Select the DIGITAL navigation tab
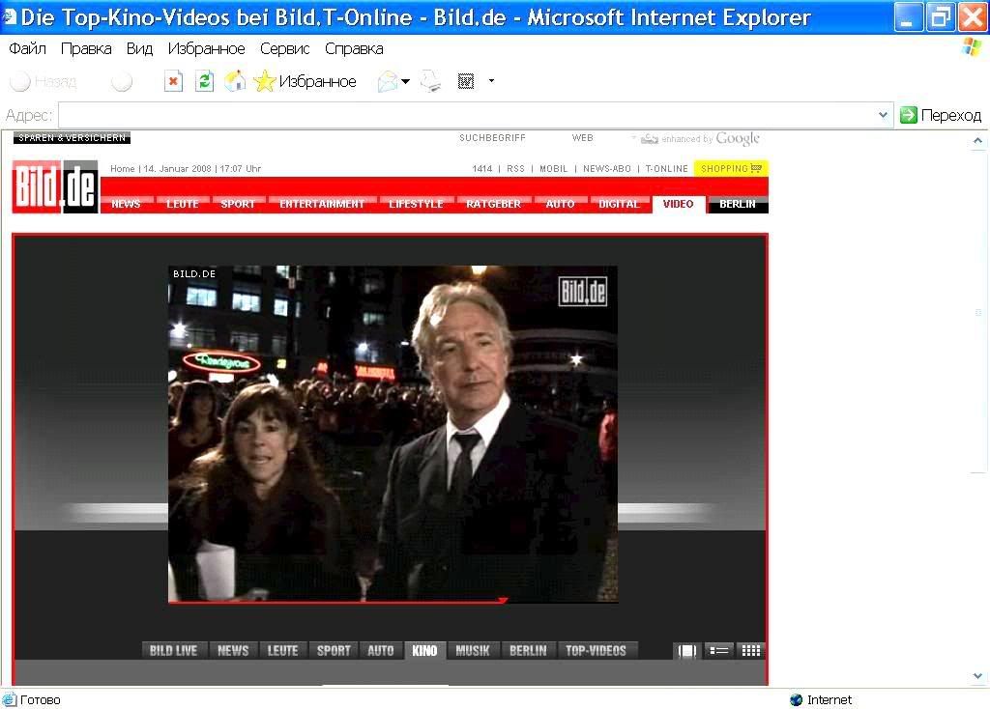The width and height of the screenshot is (990, 709). tap(619, 204)
